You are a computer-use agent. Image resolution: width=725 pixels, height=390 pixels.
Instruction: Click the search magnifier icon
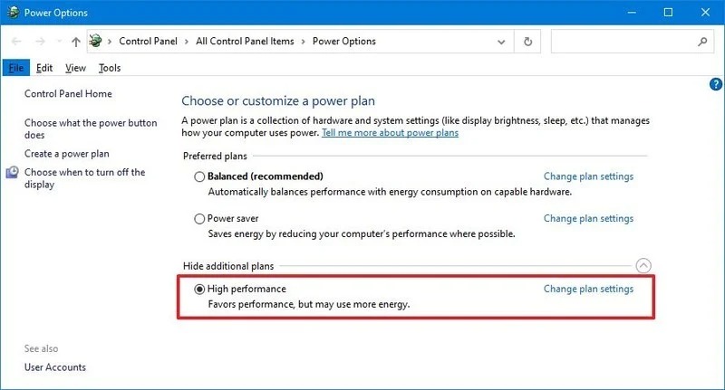pos(702,42)
